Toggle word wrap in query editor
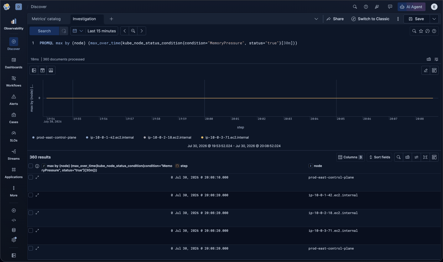The height and width of the screenshot is (262, 443). coord(436,59)
